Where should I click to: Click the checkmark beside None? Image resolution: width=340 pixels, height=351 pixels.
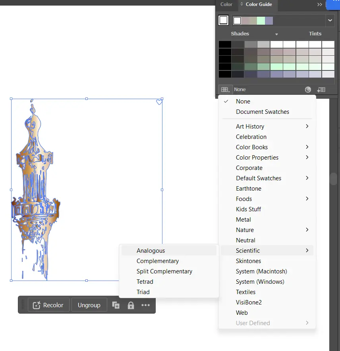226,101
